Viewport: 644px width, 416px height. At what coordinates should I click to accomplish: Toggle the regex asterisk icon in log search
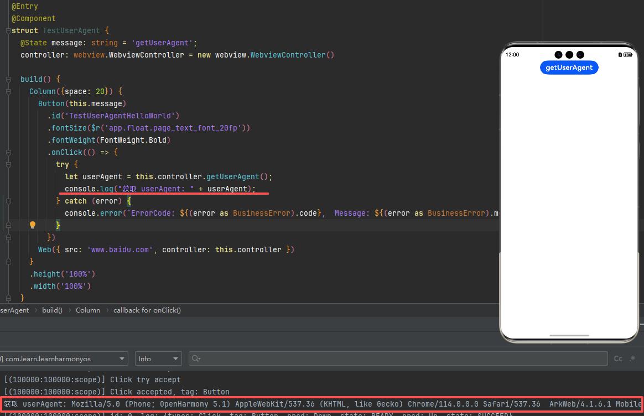(632, 358)
